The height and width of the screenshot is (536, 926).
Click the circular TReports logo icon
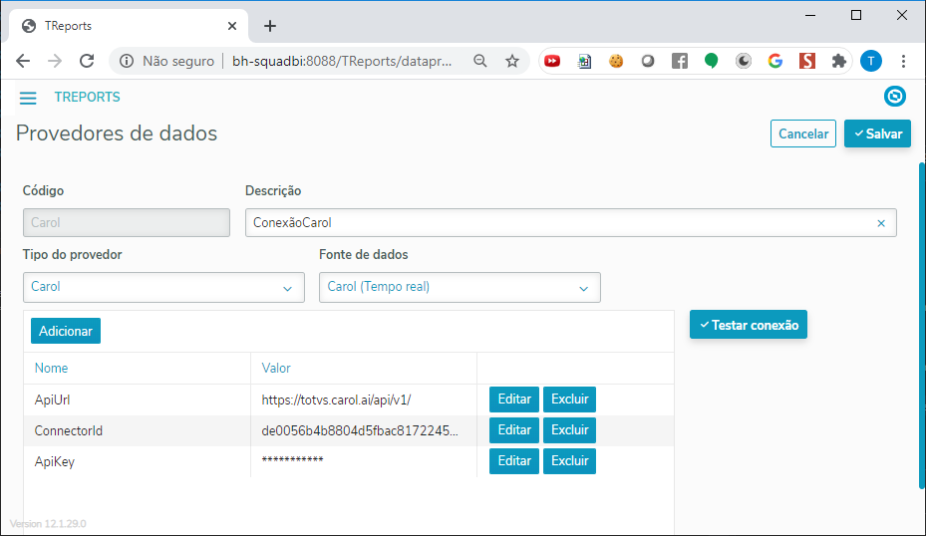[895, 97]
